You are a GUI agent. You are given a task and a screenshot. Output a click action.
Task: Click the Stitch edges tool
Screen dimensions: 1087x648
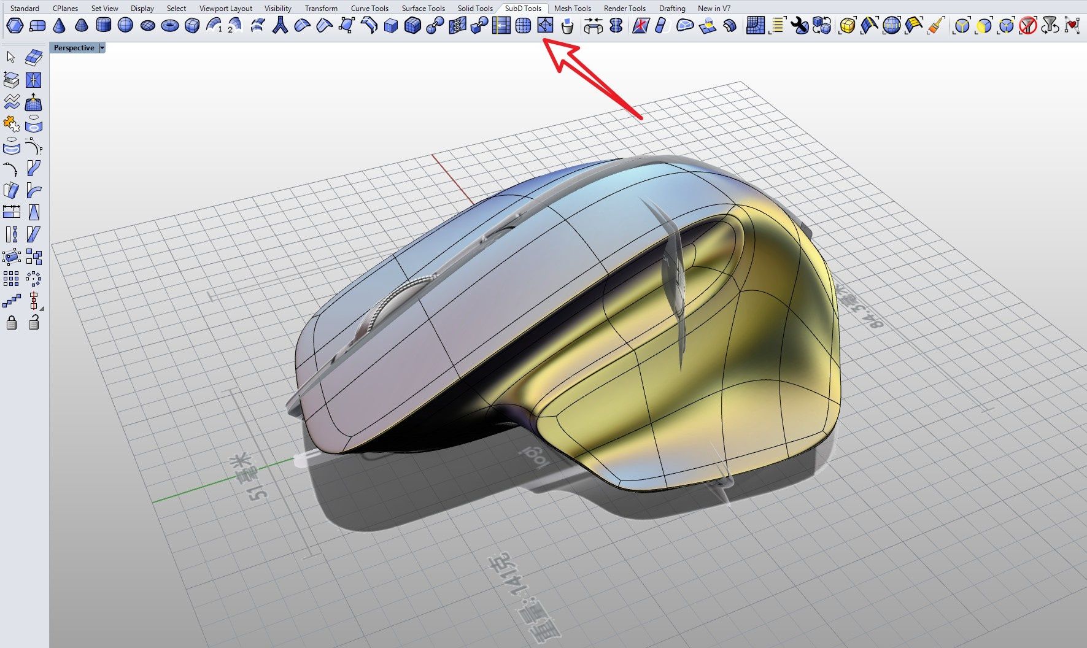coord(457,25)
